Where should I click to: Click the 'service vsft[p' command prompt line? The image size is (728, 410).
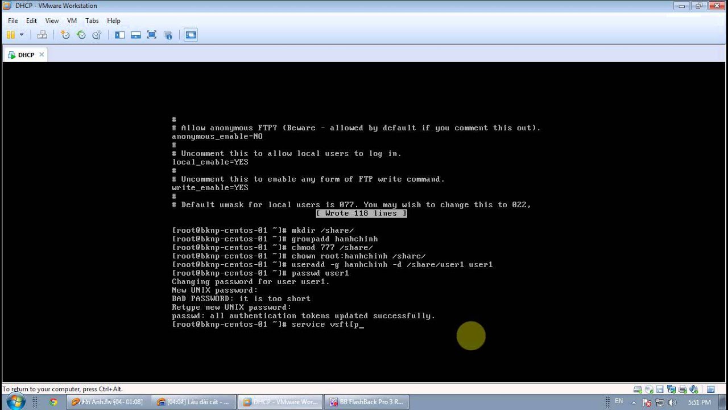pyautogui.click(x=267, y=325)
